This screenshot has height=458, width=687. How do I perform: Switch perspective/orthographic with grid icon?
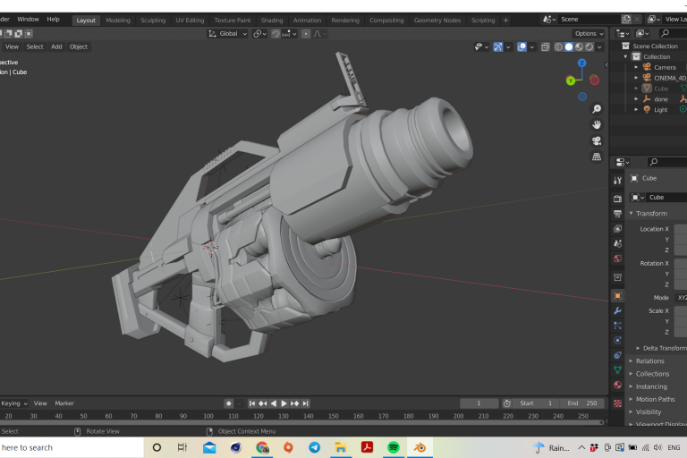pos(597,157)
